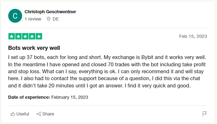
Task: Click the third green rating star
Action: coord(25,36)
